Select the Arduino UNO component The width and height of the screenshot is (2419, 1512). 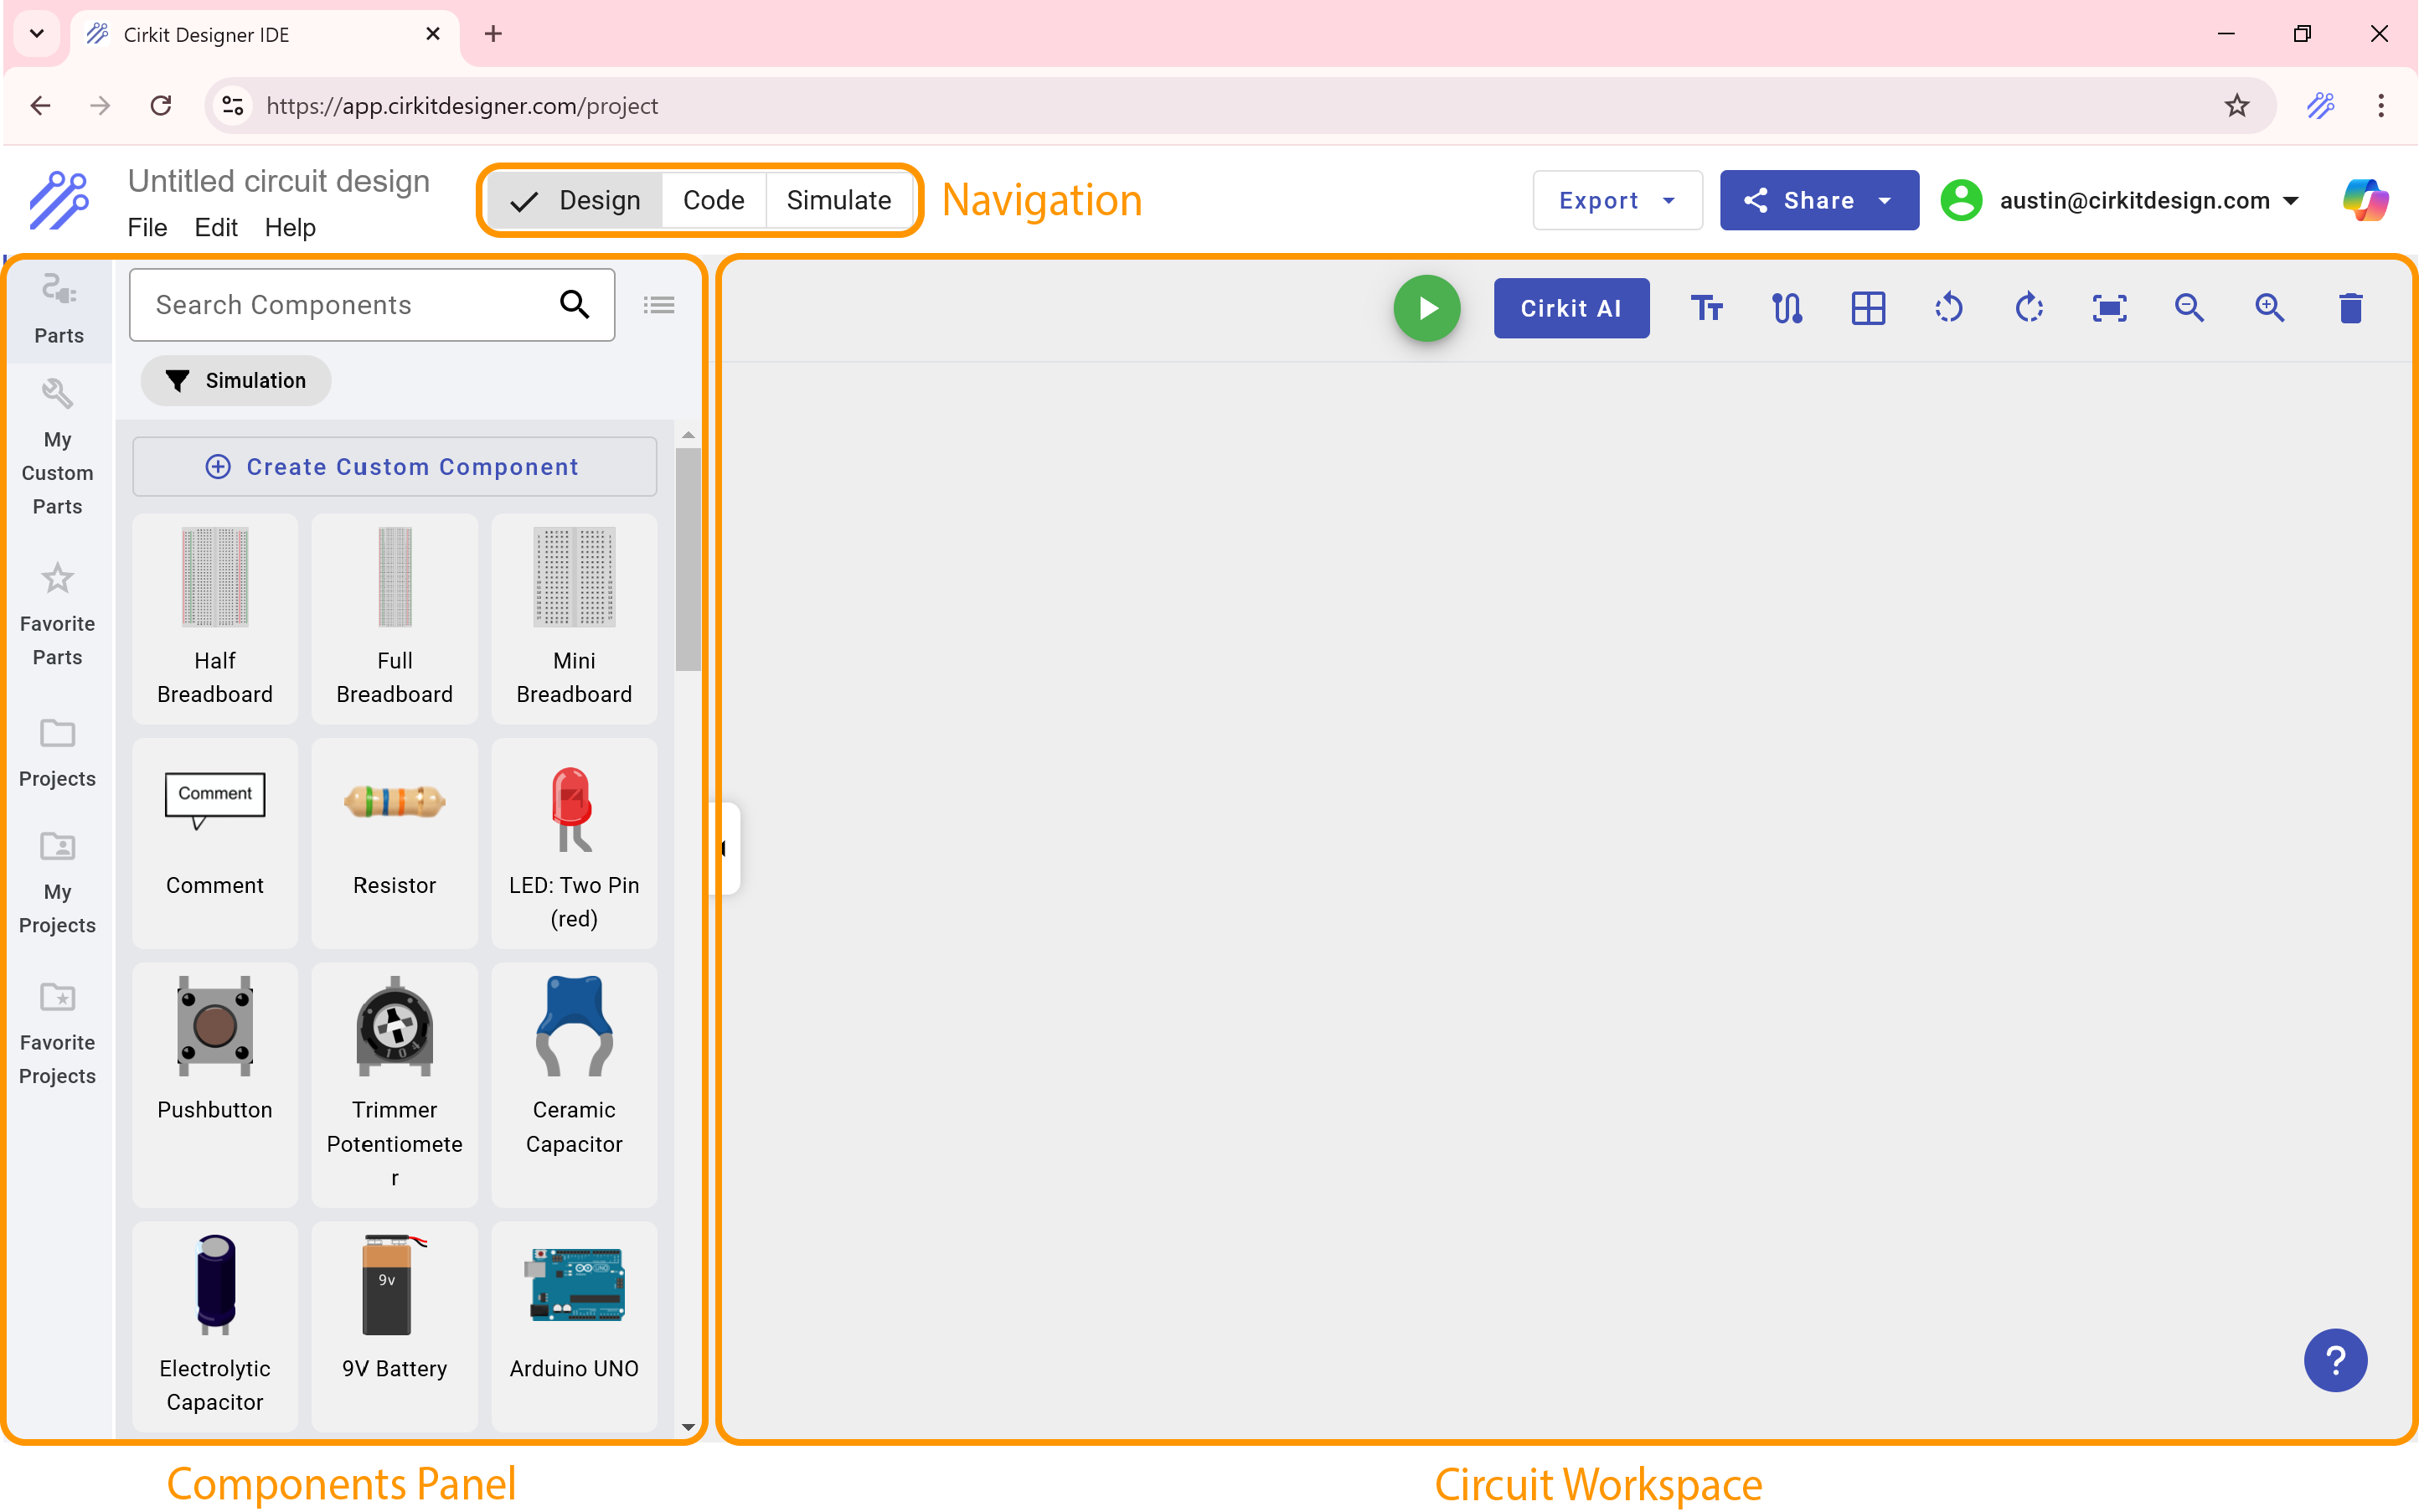coord(575,1326)
